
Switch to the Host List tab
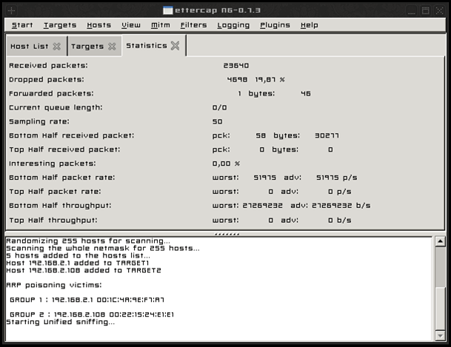click(30, 47)
